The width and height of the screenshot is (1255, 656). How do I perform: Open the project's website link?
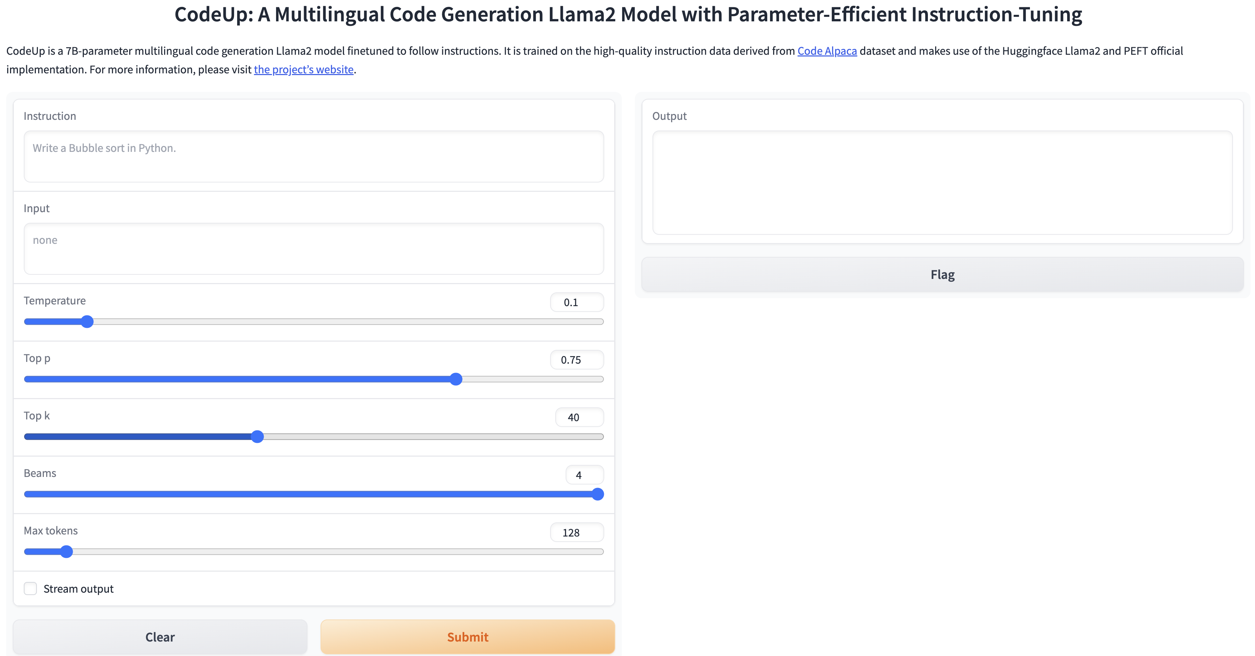click(x=304, y=70)
